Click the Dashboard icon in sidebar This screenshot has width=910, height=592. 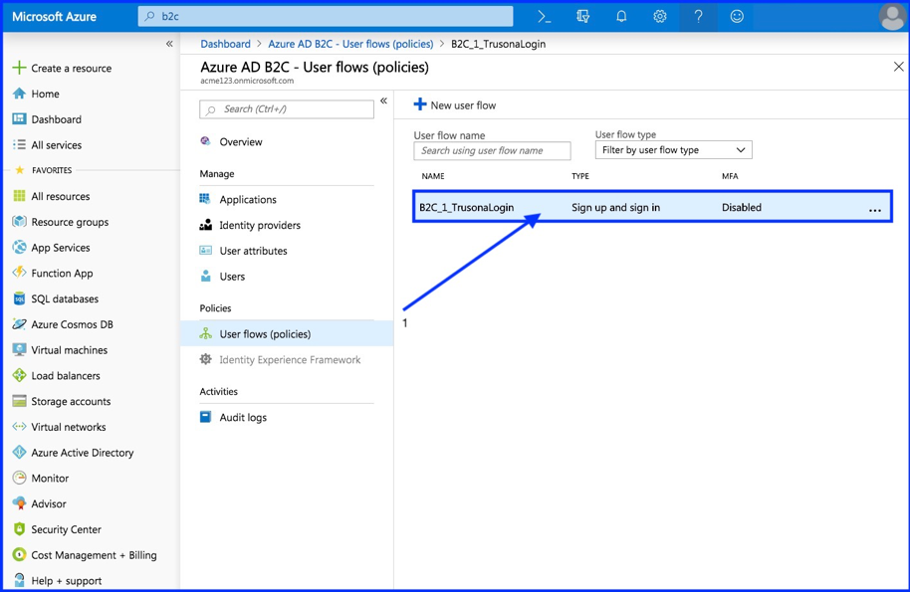19,118
